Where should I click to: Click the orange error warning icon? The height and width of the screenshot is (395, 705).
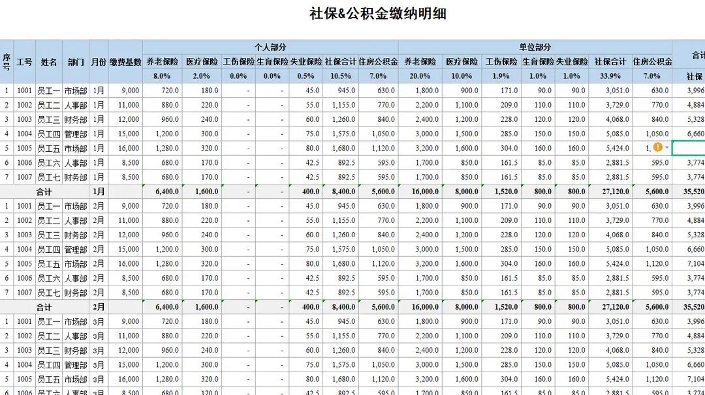coord(658,148)
